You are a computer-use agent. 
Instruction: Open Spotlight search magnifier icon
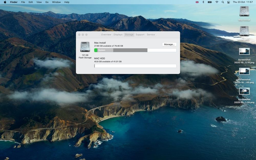pos(223,2)
